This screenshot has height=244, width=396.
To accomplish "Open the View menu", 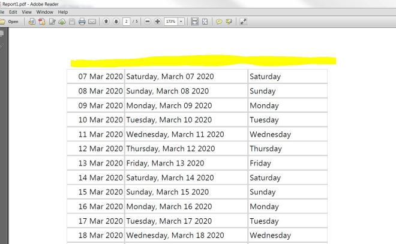I will point(26,12).
